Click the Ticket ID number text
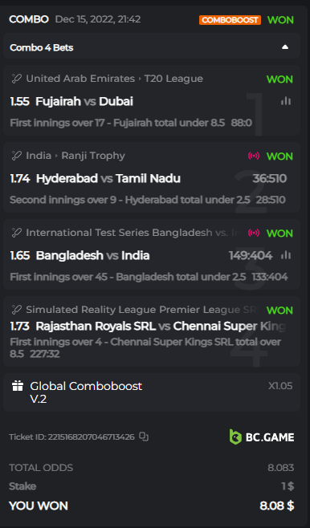The height and width of the screenshot is (528, 310). click(x=91, y=437)
